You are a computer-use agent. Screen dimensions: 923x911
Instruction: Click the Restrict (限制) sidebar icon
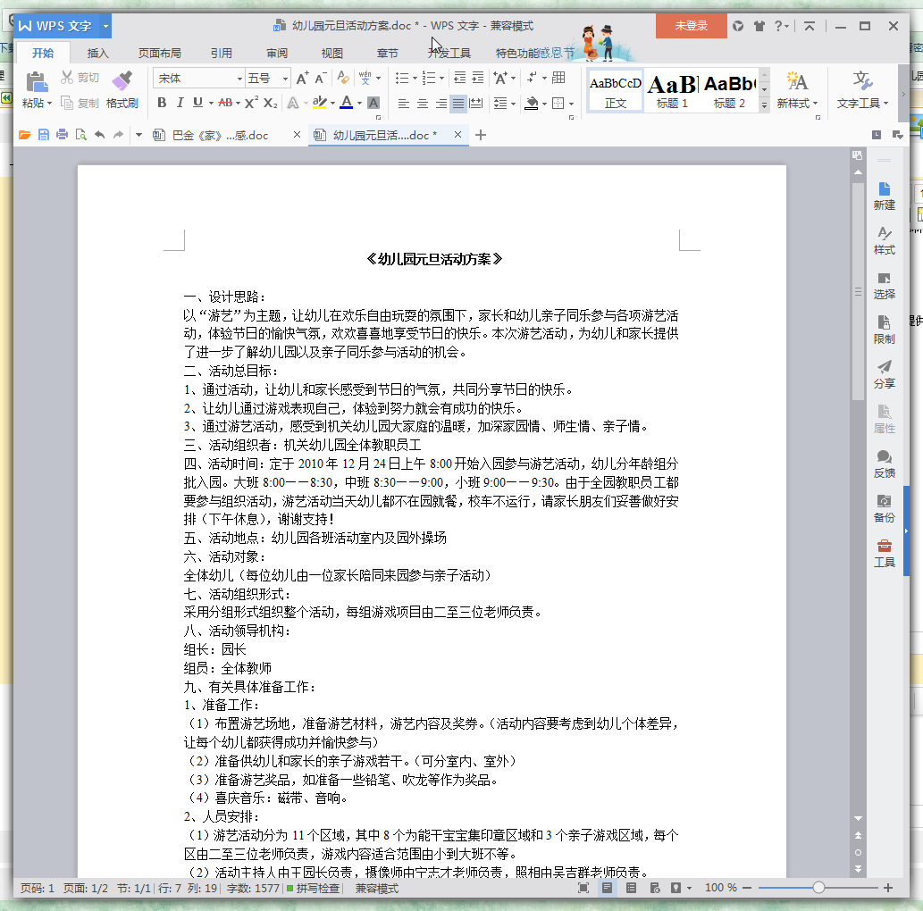coord(884,329)
